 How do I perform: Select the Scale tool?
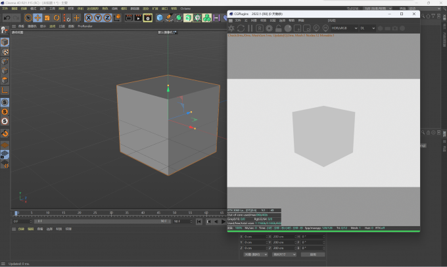(x=47, y=18)
